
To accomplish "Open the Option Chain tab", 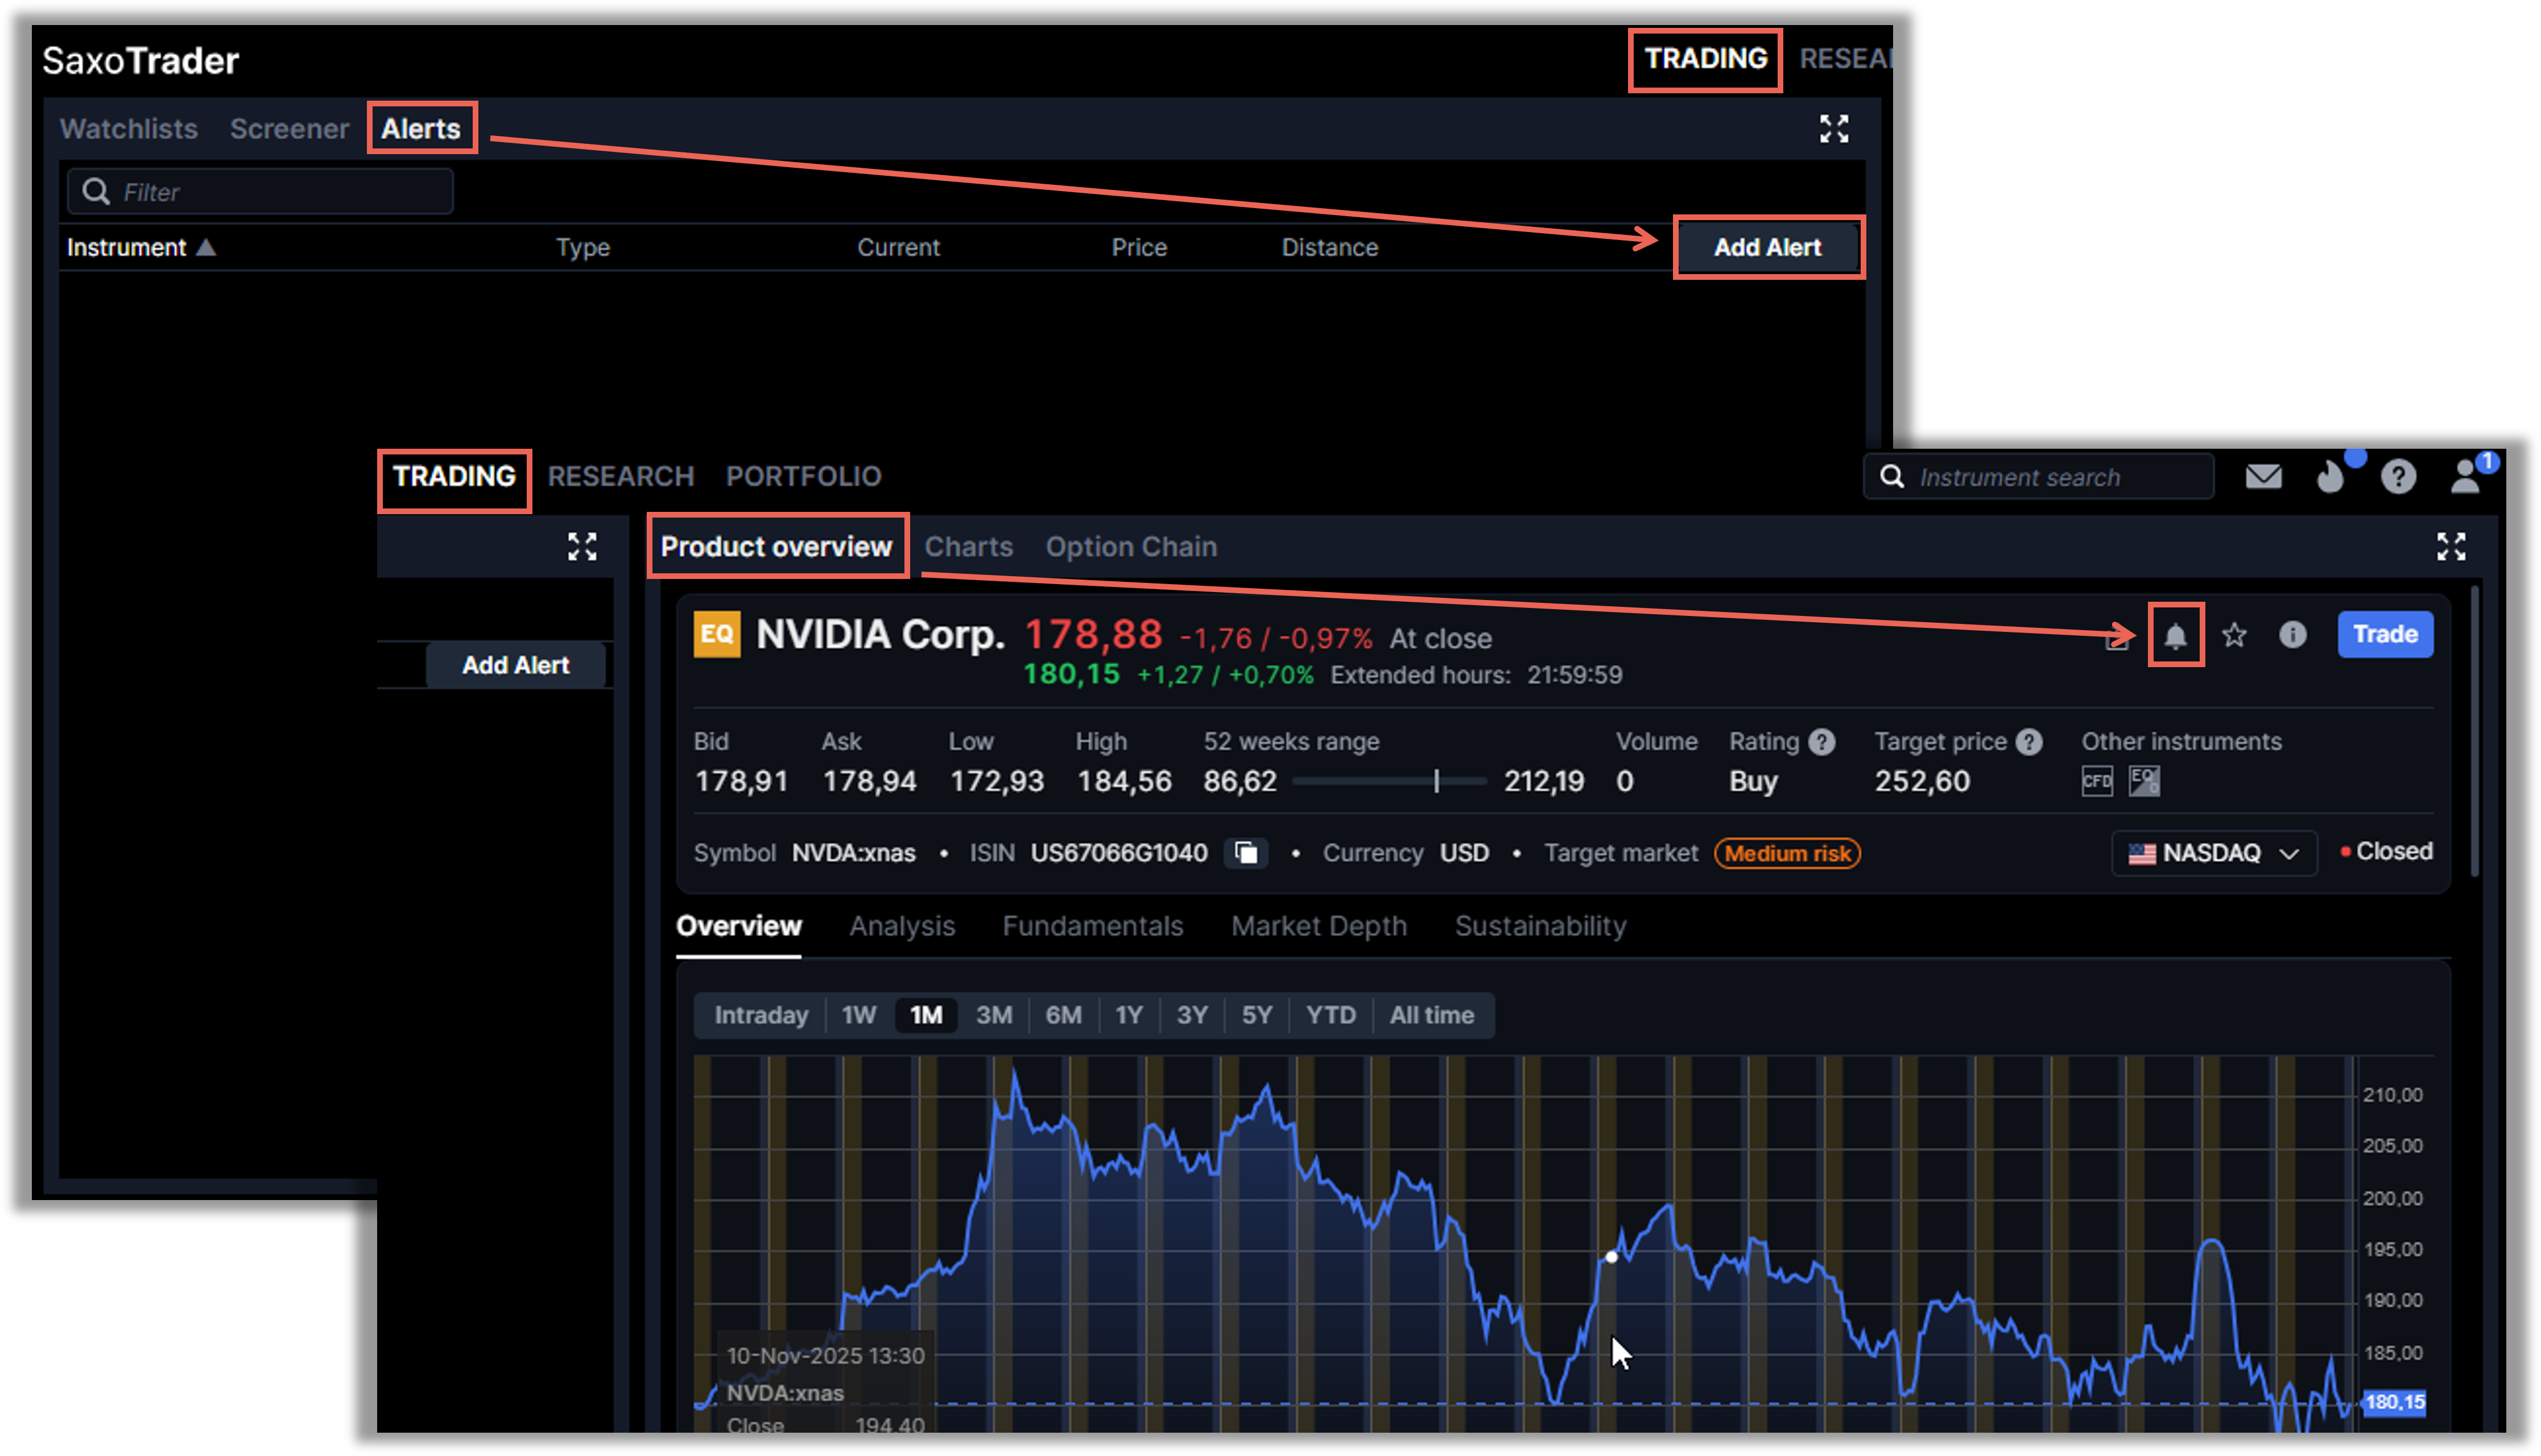I will (x=1131, y=546).
